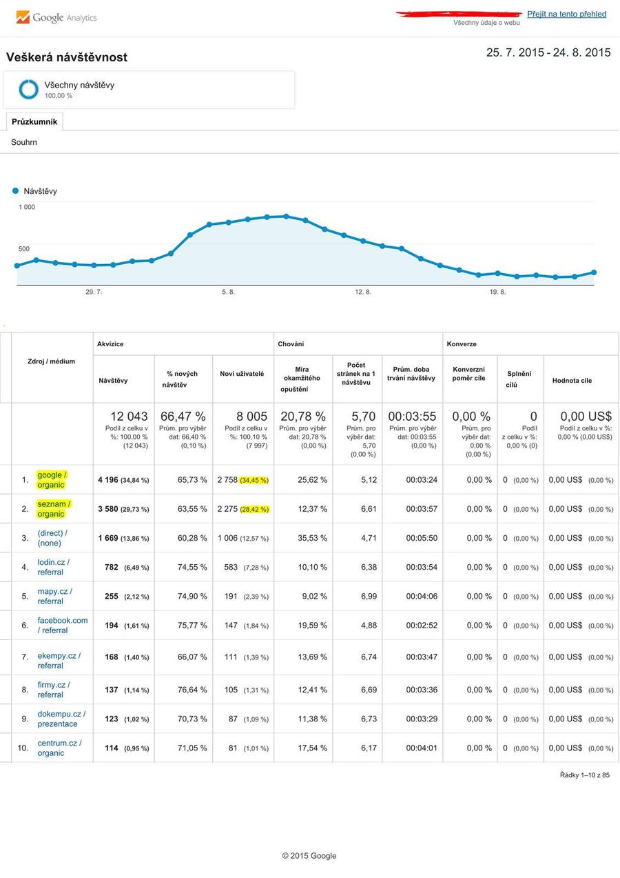
Task: Click the lodin.cz visits value 782
Action: tap(111, 567)
